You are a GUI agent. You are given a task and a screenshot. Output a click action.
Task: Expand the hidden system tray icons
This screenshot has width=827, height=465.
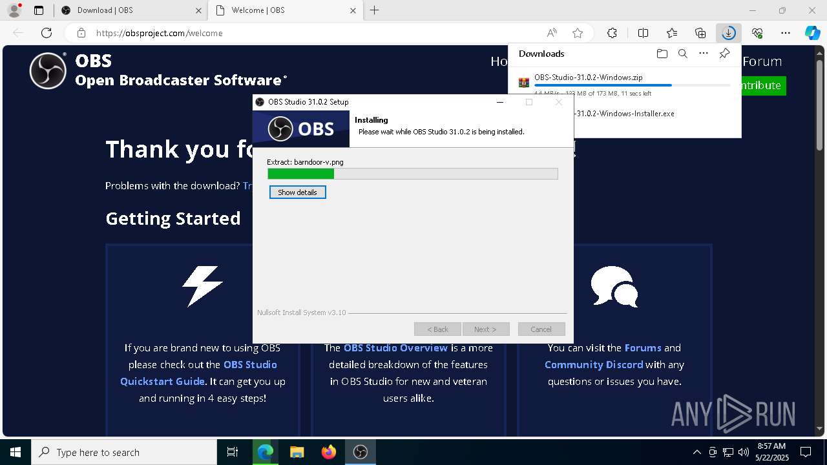coord(696,452)
